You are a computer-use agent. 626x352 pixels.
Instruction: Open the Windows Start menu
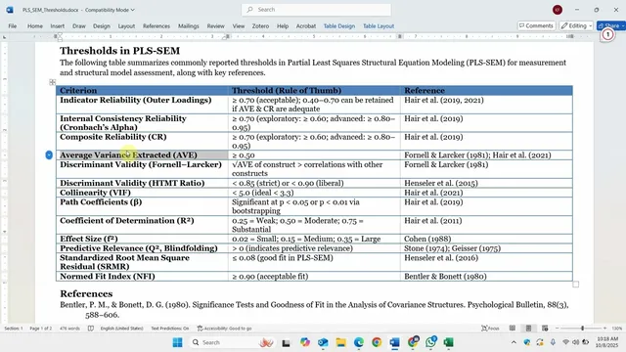[177, 342]
